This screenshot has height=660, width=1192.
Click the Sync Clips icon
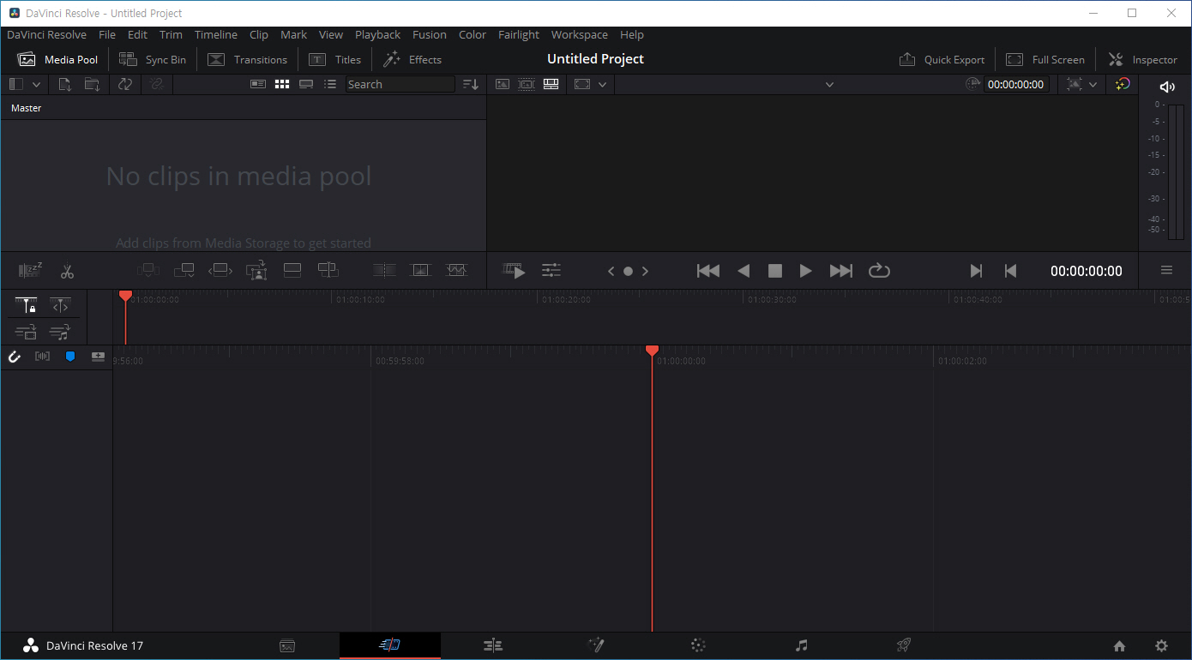[124, 84]
